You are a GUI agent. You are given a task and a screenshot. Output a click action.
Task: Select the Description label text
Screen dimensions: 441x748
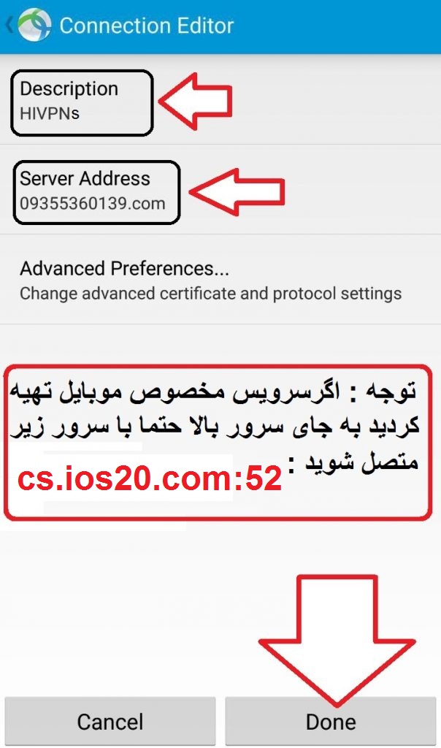[69, 88]
